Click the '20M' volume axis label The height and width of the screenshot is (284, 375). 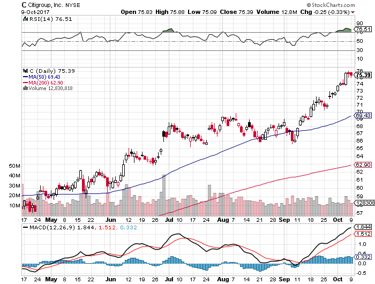(x=14, y=196)
